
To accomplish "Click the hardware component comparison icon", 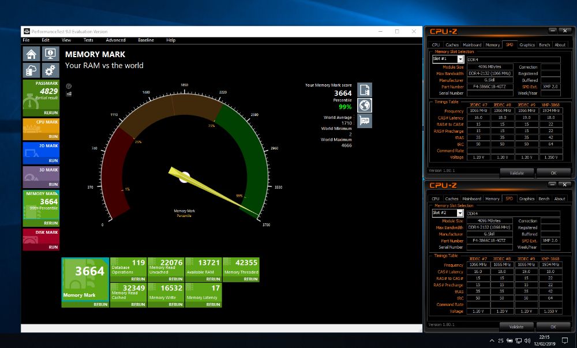I will click(364, 121).
